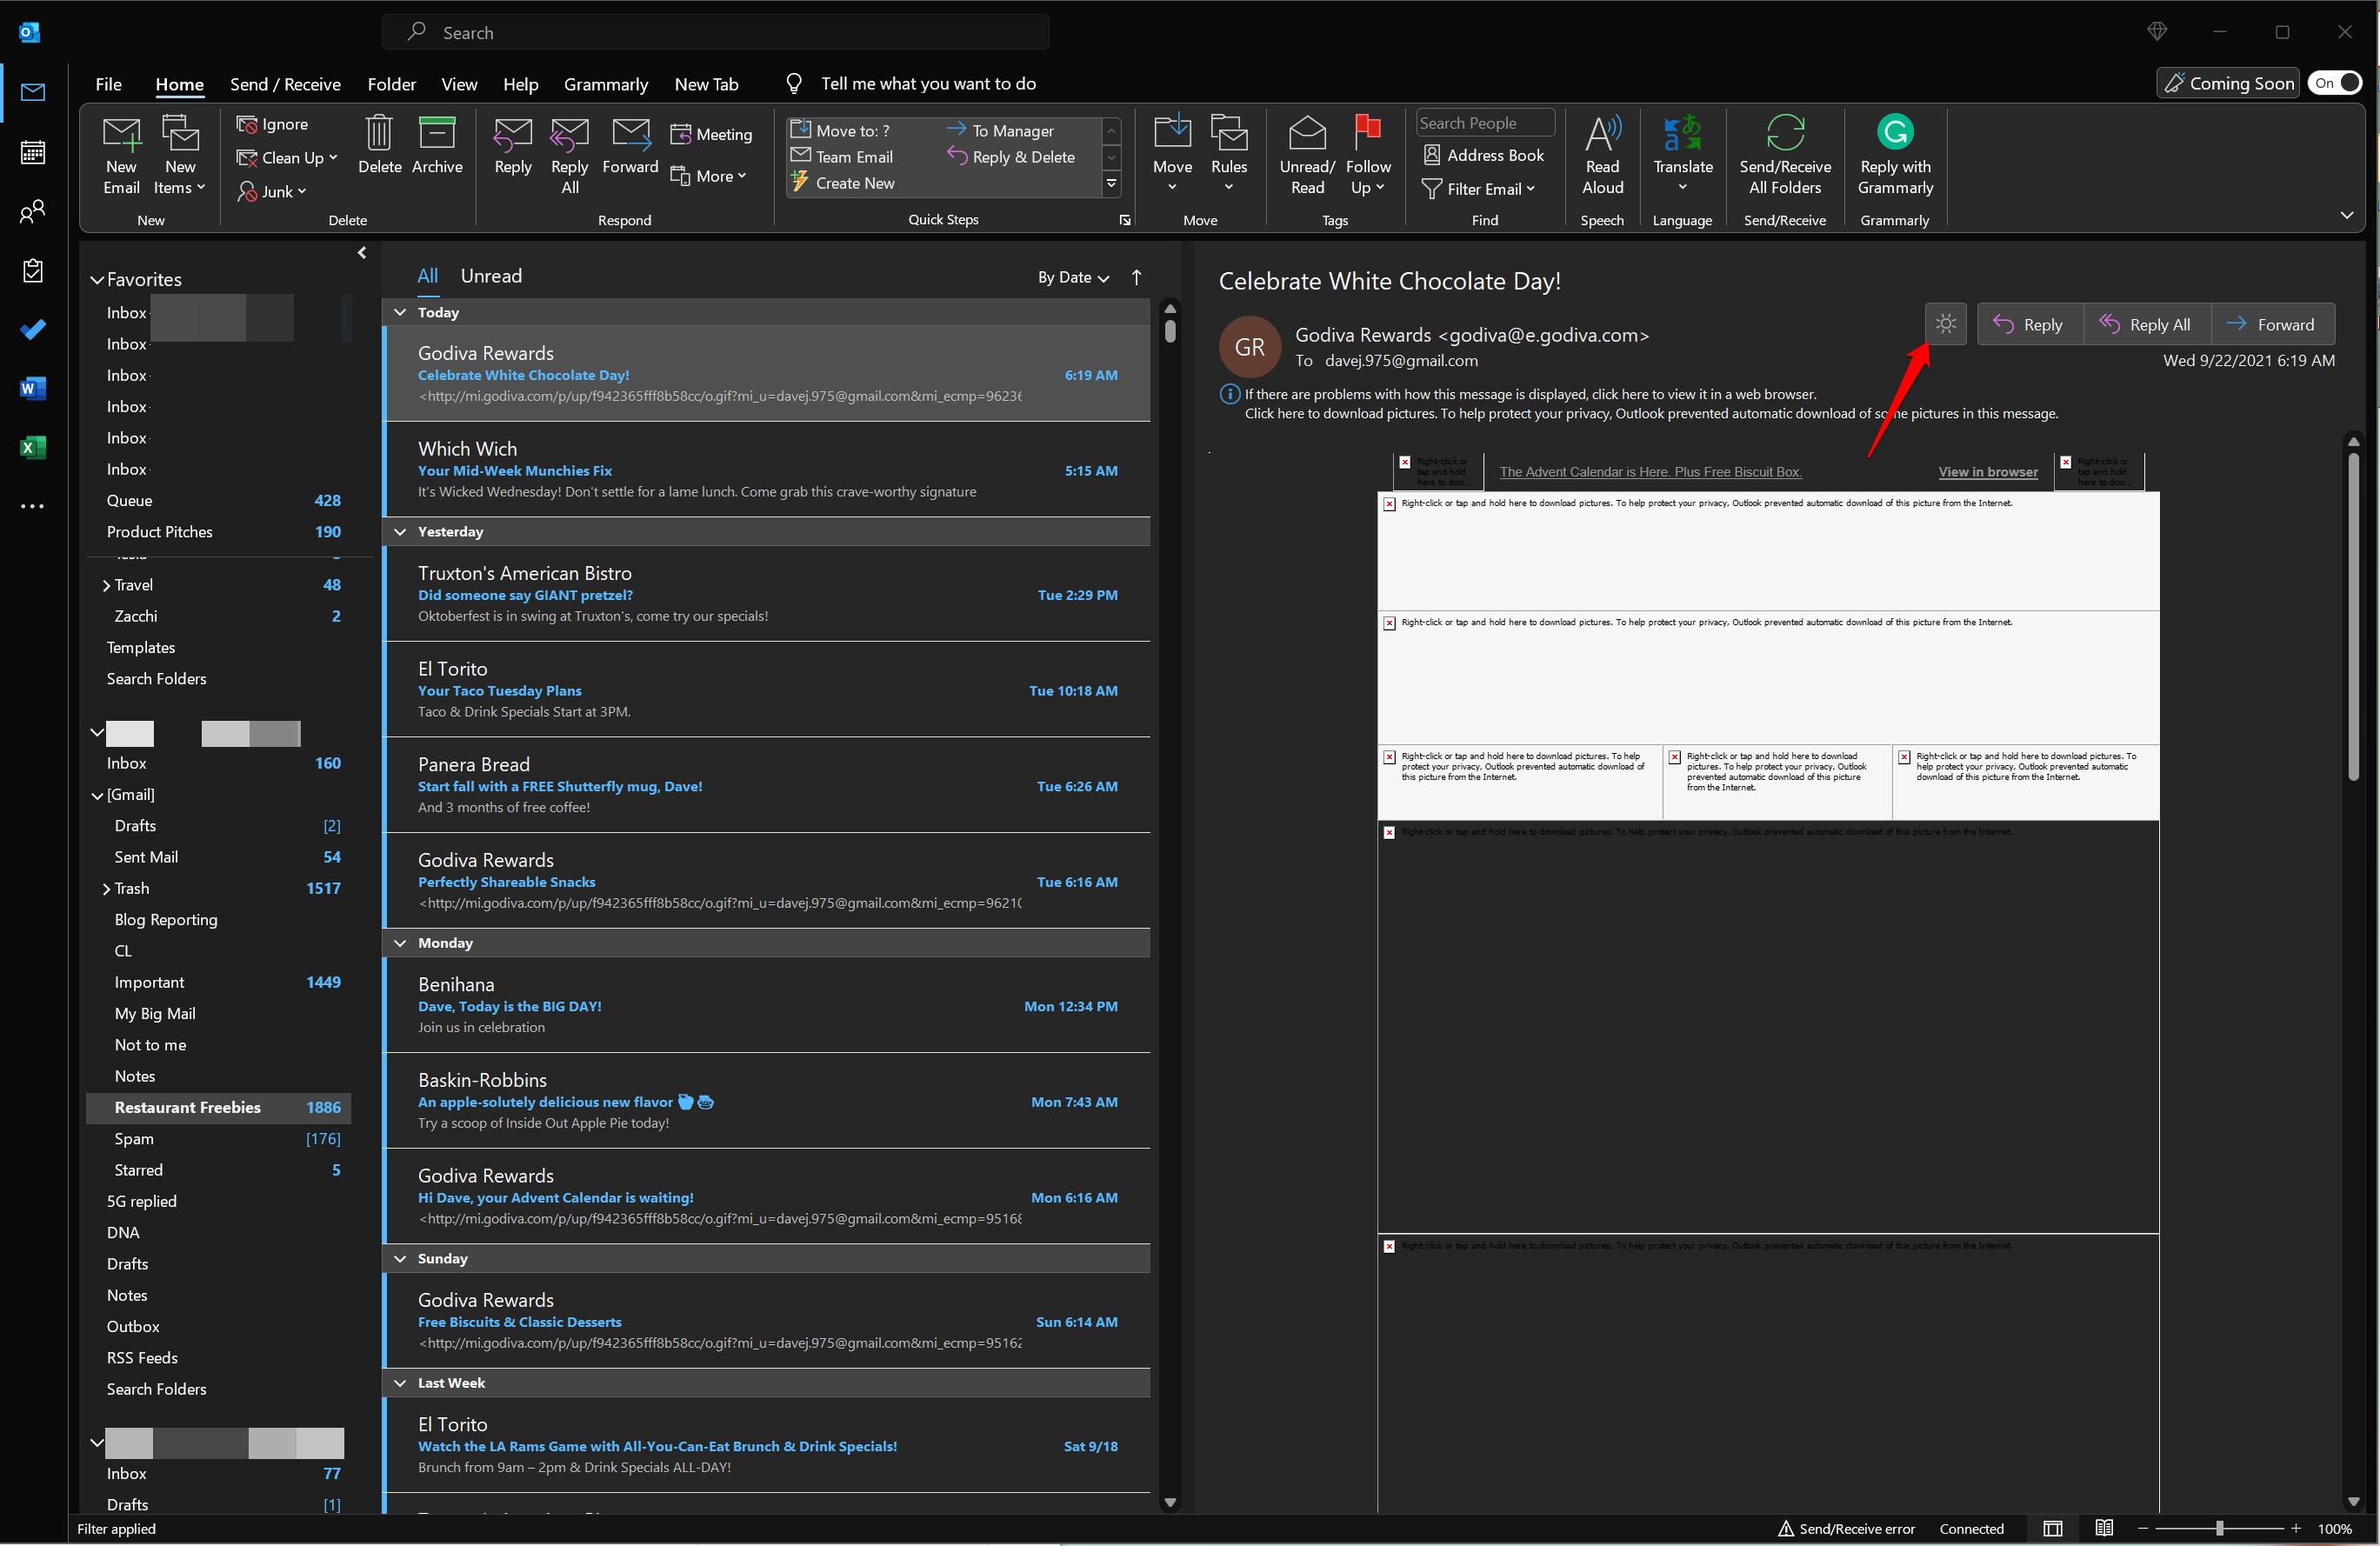Expand the Trash folder in sidebar
This screenshot has height=1546, width=2380.
click(x=108, y=887)
